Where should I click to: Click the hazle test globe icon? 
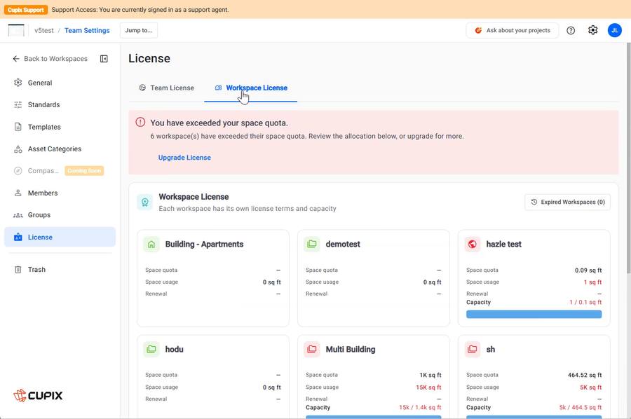[473, 244]
